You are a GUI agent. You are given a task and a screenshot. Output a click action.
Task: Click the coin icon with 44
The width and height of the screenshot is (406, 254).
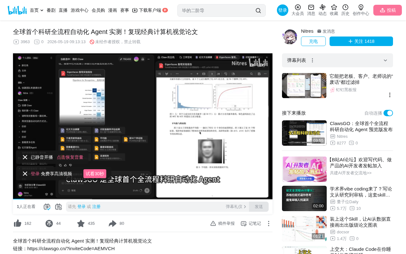pos(49,224)
